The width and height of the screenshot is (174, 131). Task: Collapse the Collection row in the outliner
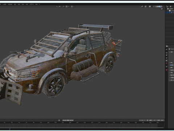[168, 11]
